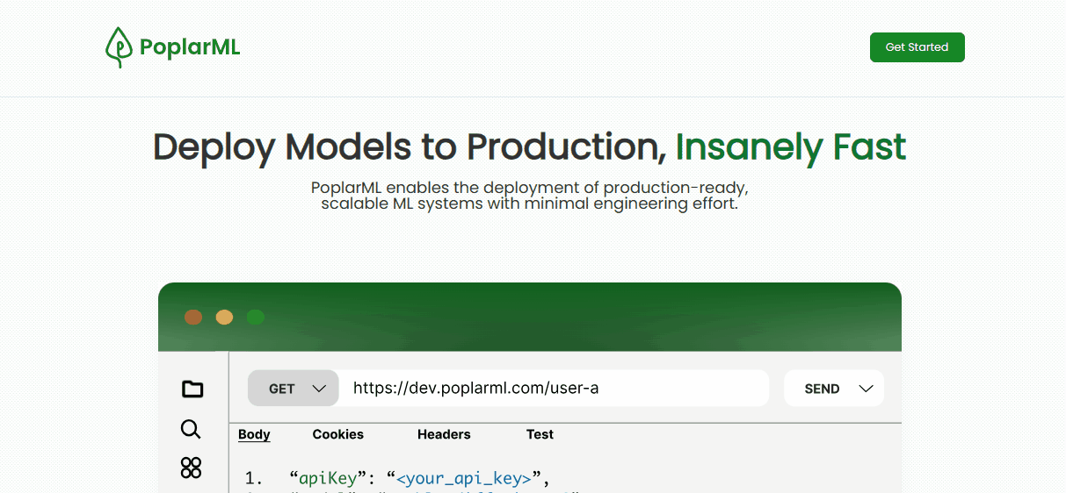The width and height of the screenshot is (1066, 493).
Task: Switch to the Headers tab
Action: point(444,434)
